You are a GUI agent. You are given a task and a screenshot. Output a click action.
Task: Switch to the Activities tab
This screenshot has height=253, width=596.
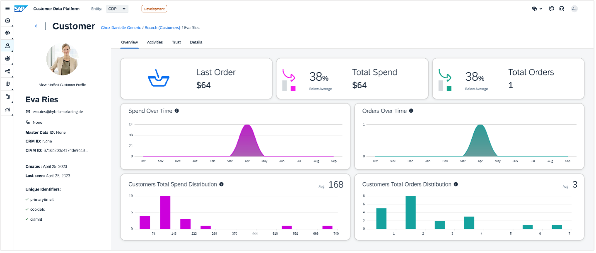point(155,42)
